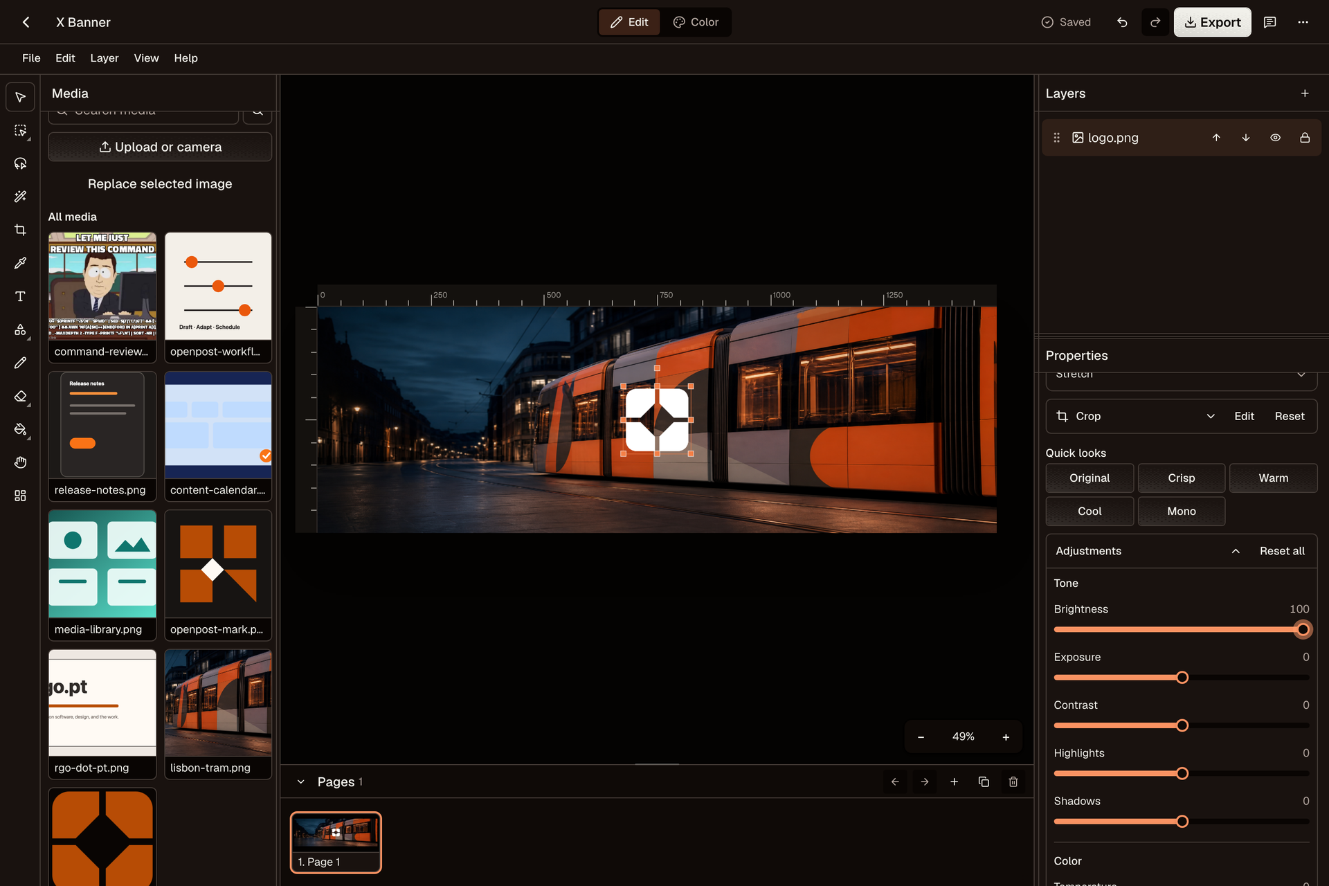The width and height of the screenshot is (1329, 886).
Task: Apply the Cool quick look
Action: coord(1090,512)
